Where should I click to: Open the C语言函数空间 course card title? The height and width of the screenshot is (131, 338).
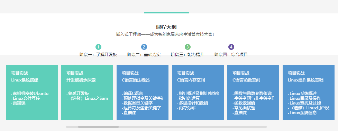coord(246,80)
